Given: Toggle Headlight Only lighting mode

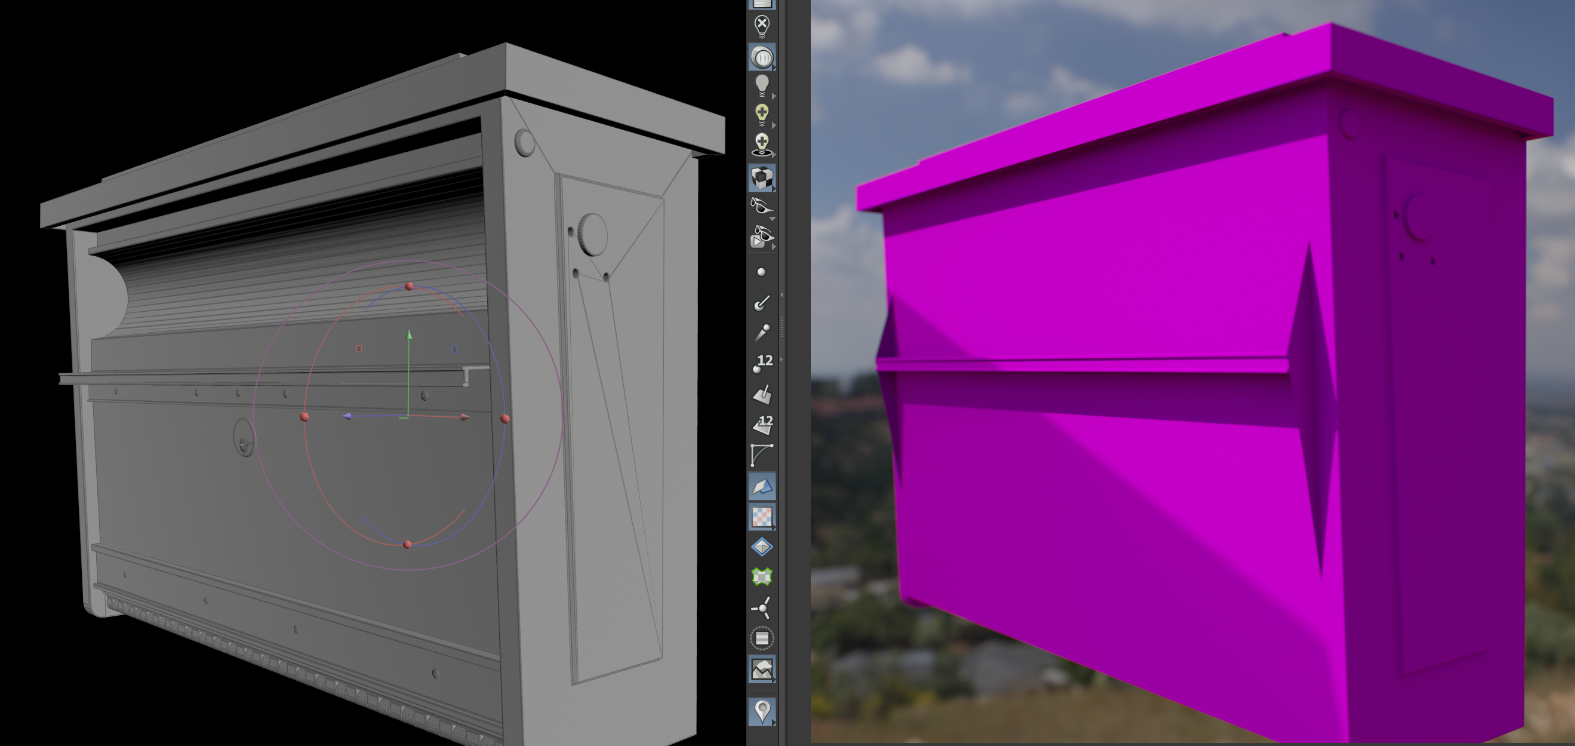Looking at the screenshot, I should (x=762, y=57).
